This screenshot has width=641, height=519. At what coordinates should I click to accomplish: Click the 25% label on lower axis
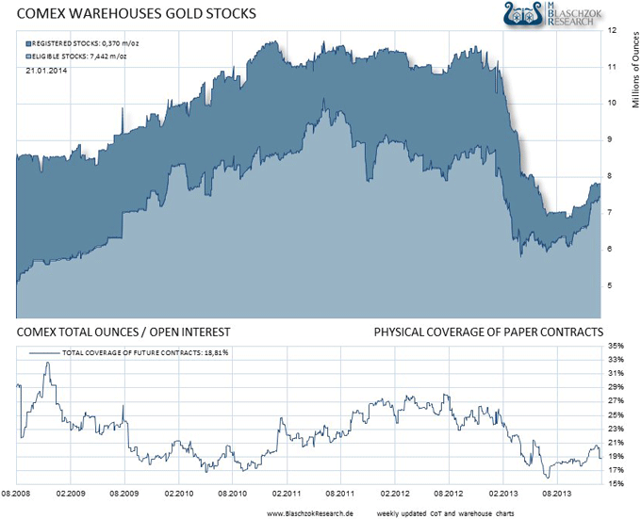[x=616, y=415]
